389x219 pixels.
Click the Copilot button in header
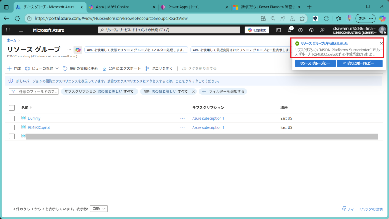click(257, 30)
